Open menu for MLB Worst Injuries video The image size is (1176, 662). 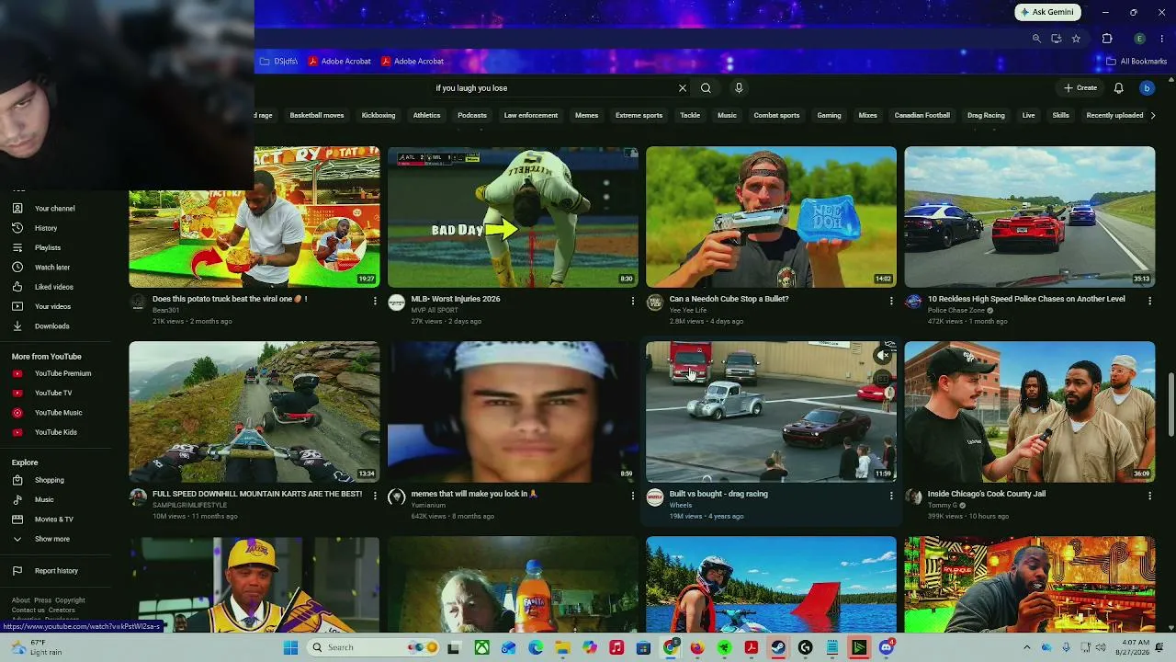pyautogui.click(x=633, y=301)
